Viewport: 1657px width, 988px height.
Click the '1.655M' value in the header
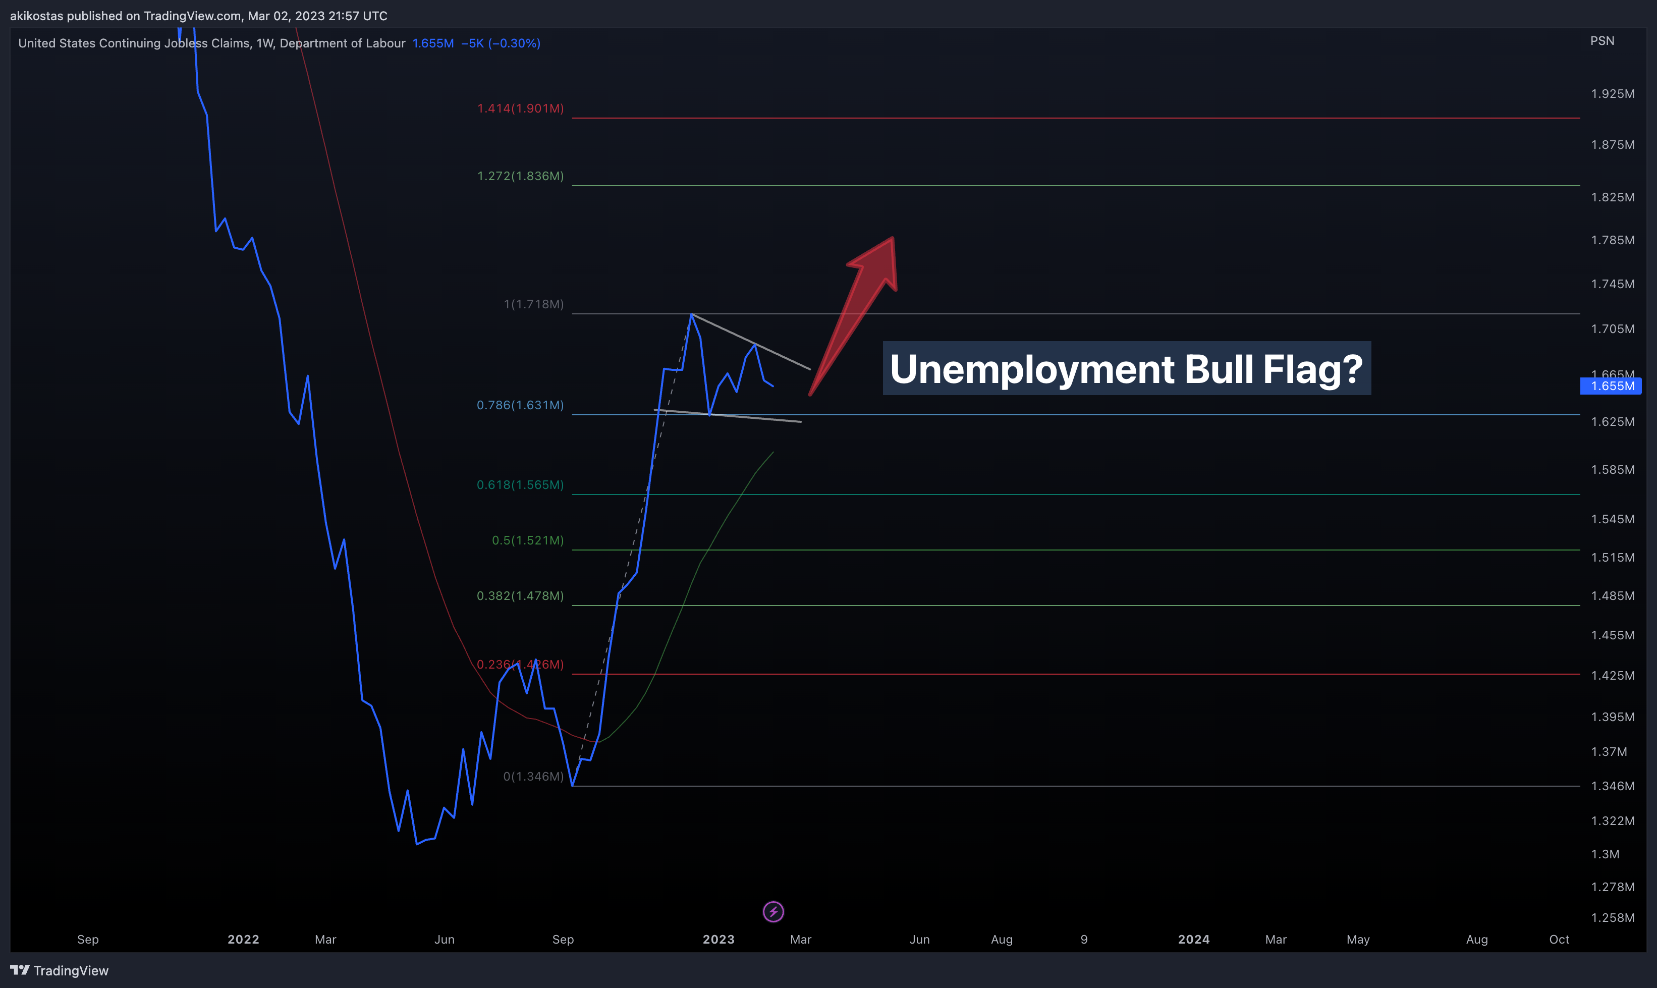pyautogui.click(x=433, y=43)
